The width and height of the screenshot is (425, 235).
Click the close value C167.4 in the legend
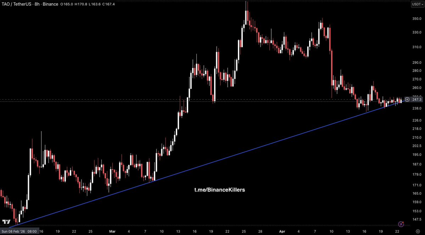pyautogui.click(x=108, y=5)
